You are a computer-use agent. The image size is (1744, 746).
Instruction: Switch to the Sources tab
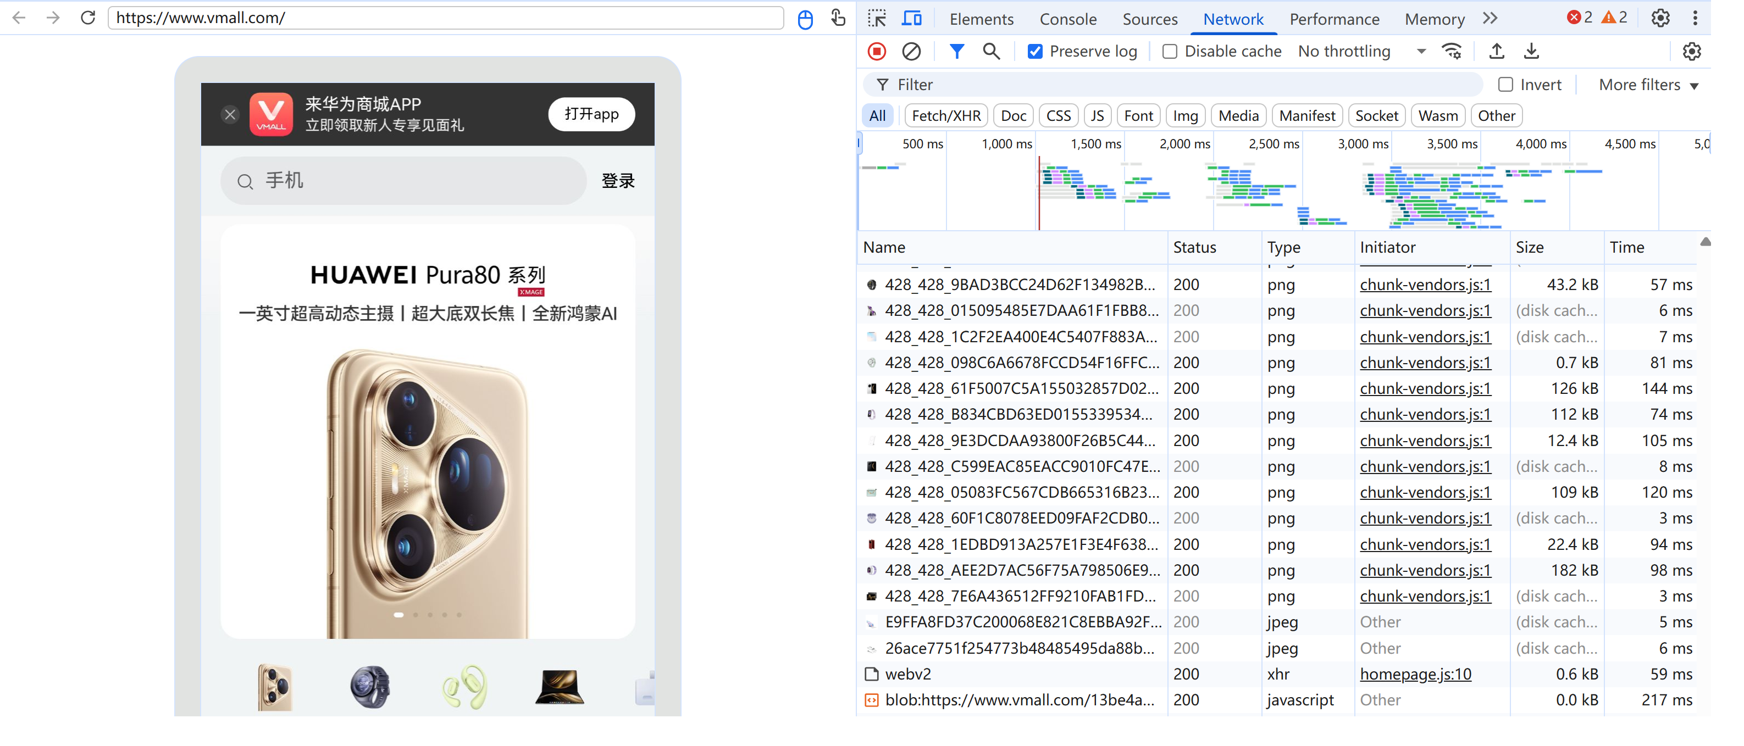1150,19
